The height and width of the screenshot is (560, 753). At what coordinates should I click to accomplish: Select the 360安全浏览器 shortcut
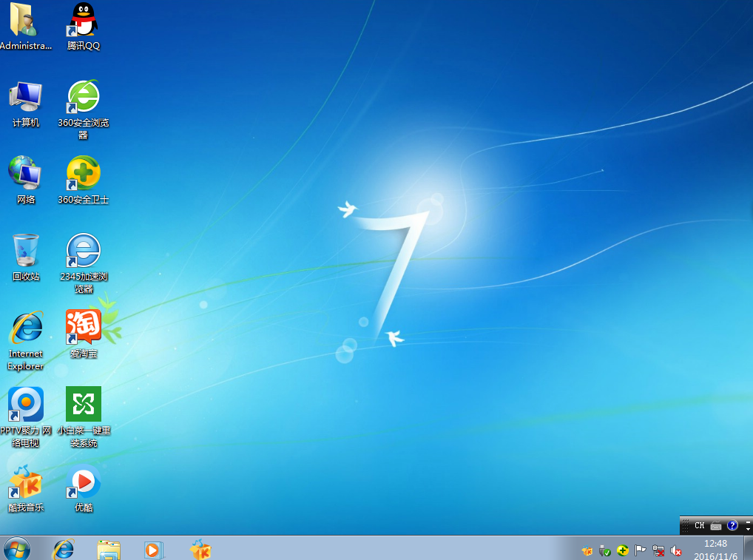coord(84,109)
